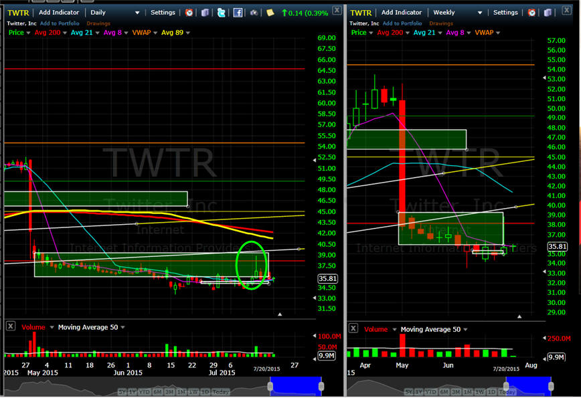Select the 3M range on the Daily chart
The image size is (581, 398).
click(170, 392)
